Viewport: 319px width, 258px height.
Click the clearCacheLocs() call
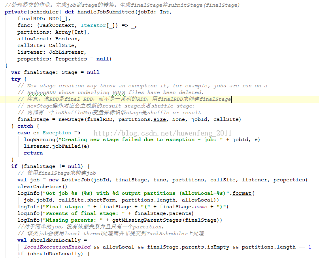click(x=42, y=186)
